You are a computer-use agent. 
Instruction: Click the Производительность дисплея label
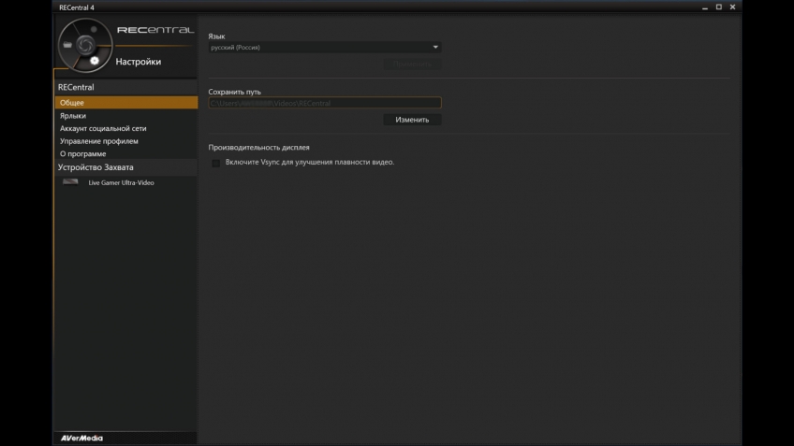pos(258,147)
